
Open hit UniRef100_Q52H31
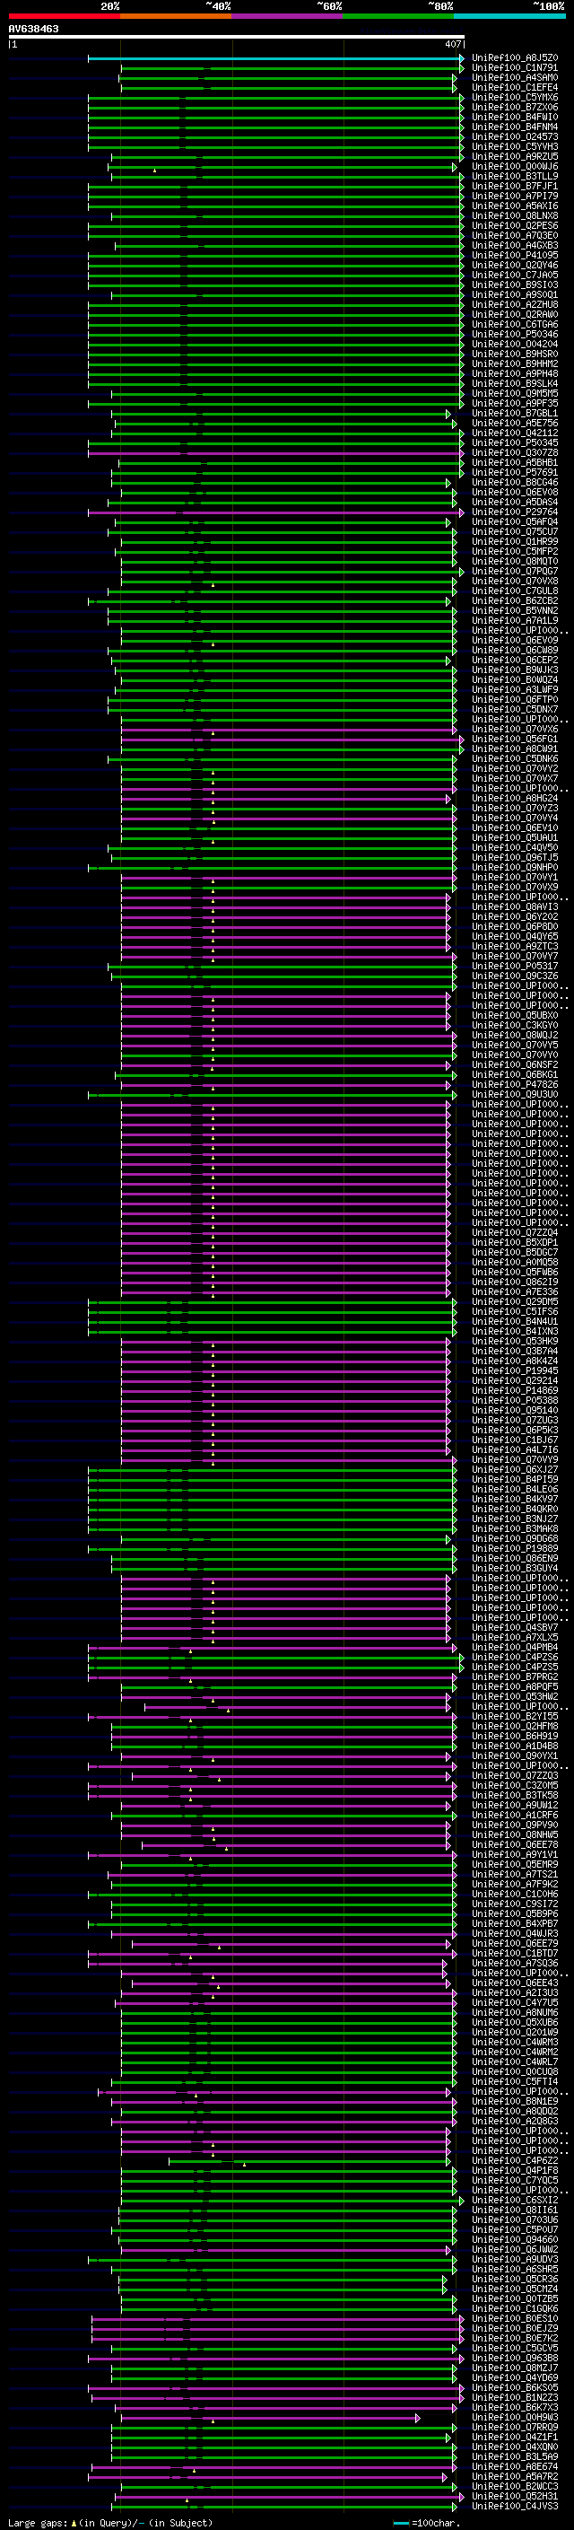pyautogui.click(x=515, y=2496)
